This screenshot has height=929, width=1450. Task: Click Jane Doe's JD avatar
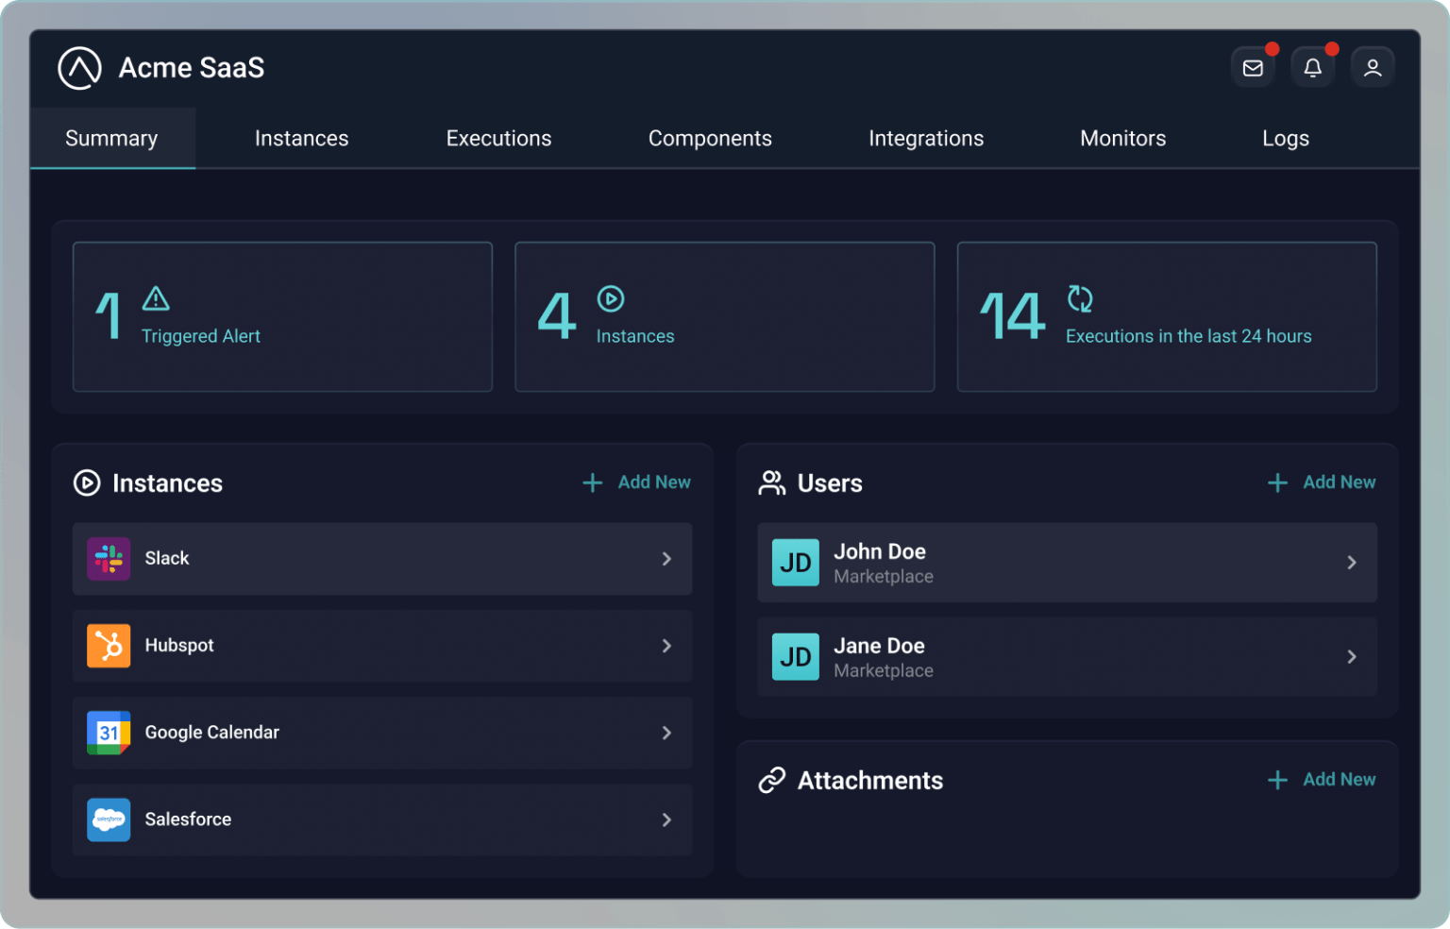[796, 657]
